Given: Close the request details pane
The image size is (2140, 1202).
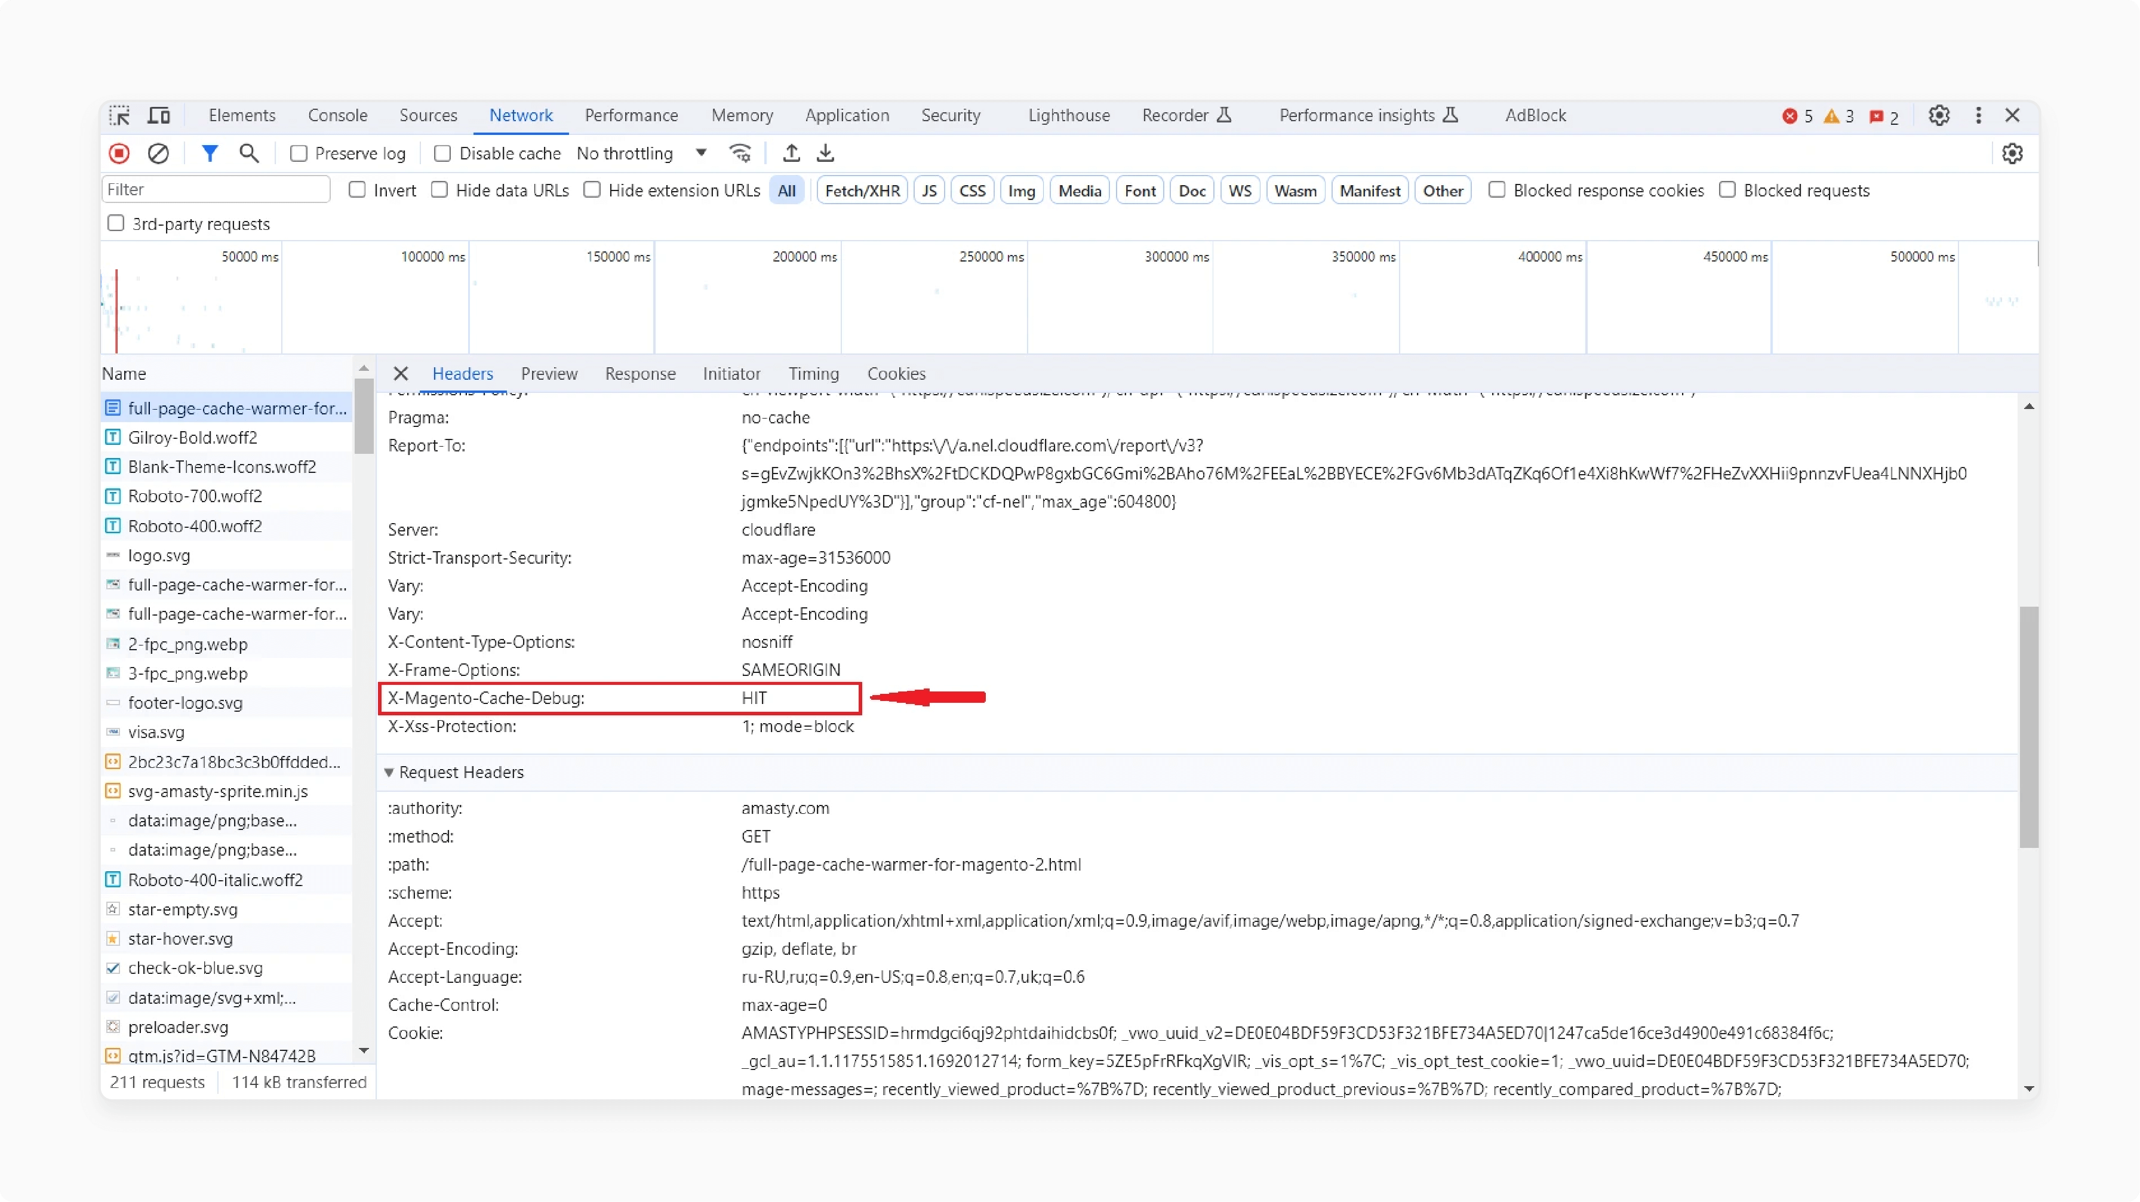Looking at the screenshot, I should [401, 374].
